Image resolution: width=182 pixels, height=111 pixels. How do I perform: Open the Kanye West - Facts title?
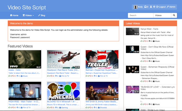[149, 29]
